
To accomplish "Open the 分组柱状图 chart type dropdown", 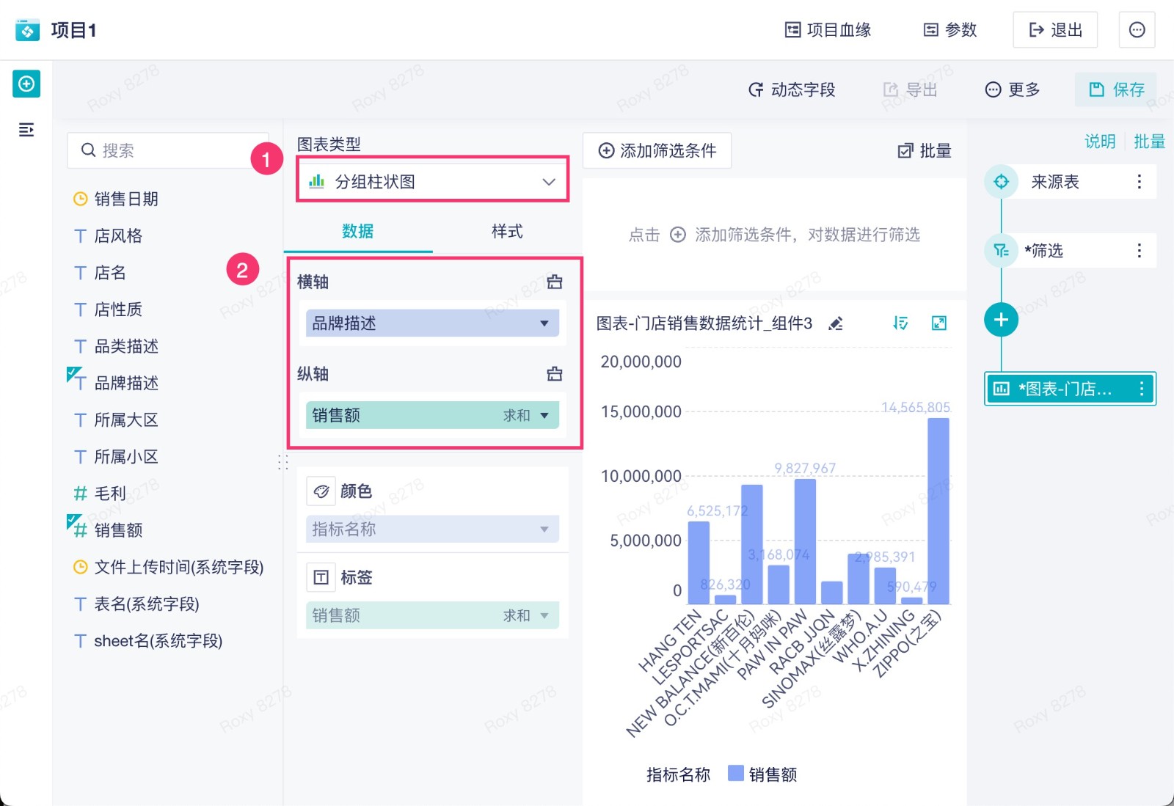I will [433, 182].
